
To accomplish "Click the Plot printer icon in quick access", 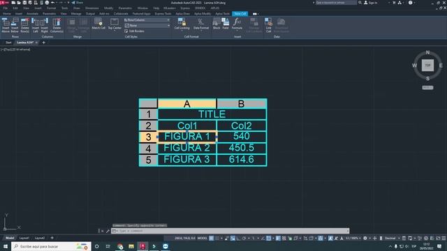I will (x=47, y=3).
